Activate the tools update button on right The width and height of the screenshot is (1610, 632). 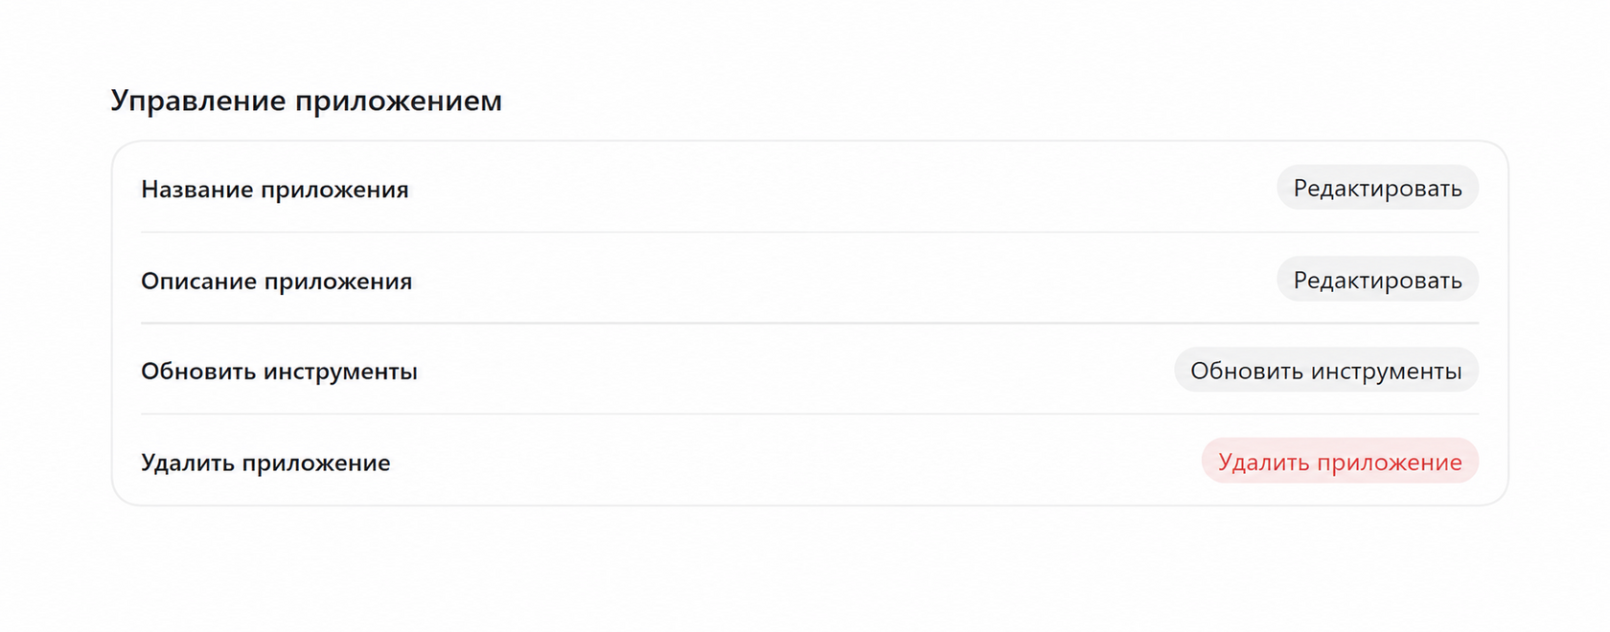(x=1326, y=371)
